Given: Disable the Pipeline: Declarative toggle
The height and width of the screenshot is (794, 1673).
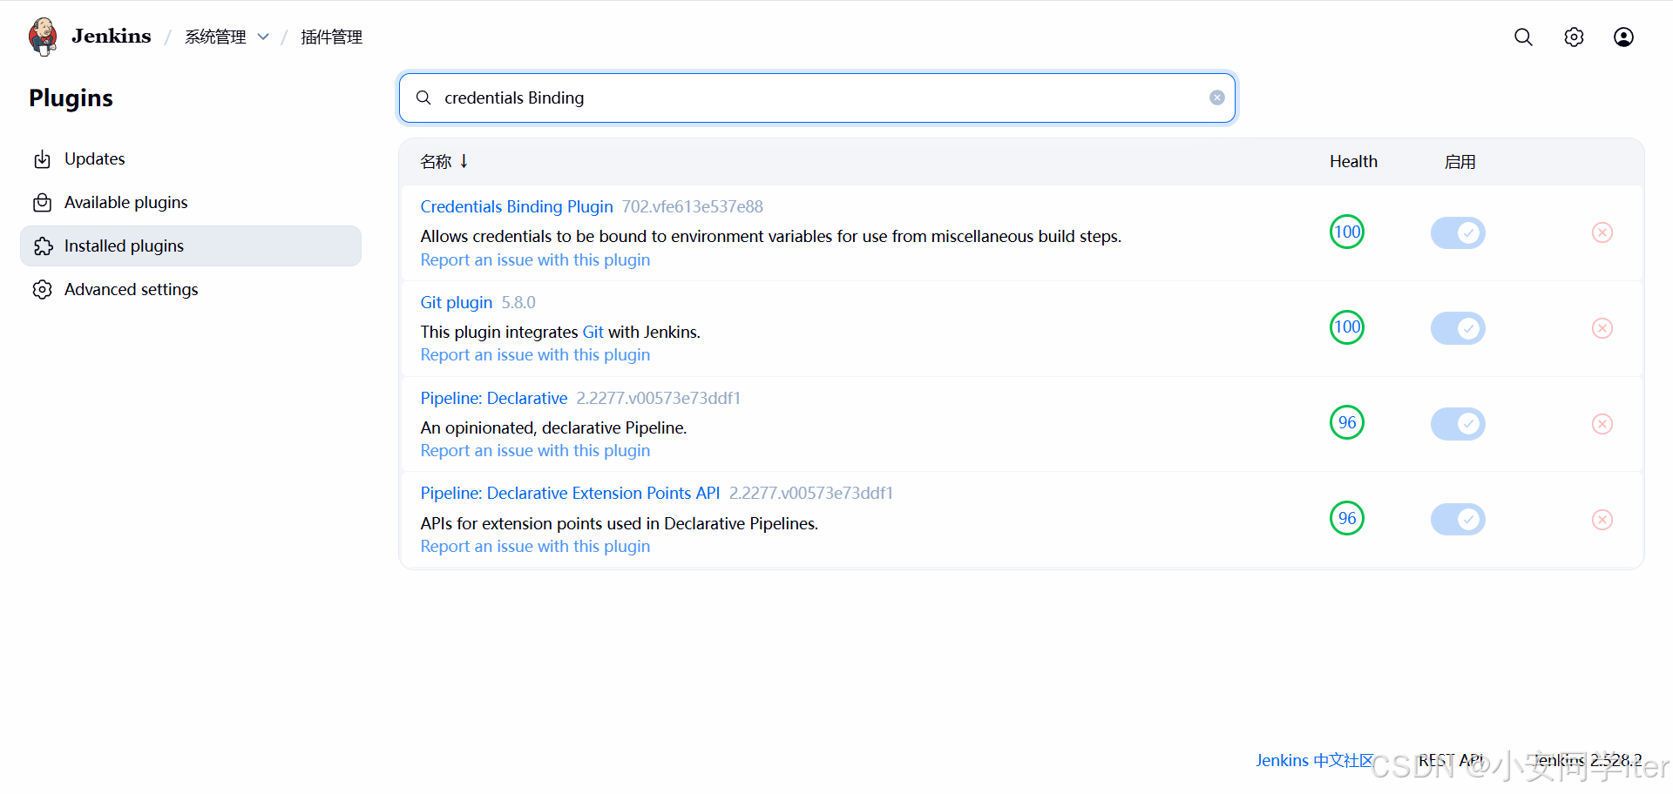Looking at the screenshot, I should [1458, 424].
